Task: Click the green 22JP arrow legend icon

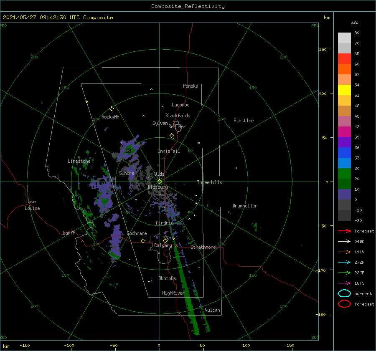Action: (344, 273)
